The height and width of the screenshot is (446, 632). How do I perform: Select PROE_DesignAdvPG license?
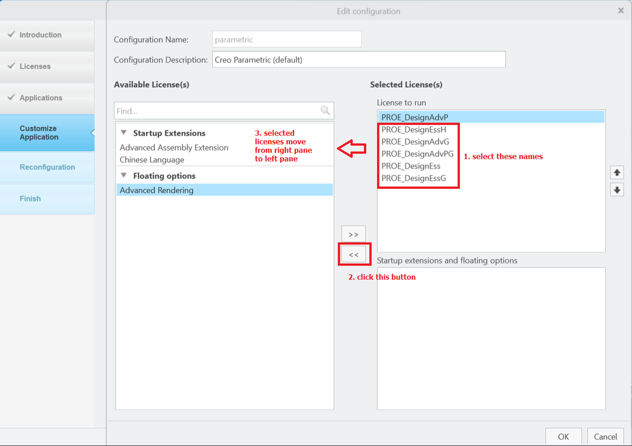pyautogui.click(x=491, y=154)
